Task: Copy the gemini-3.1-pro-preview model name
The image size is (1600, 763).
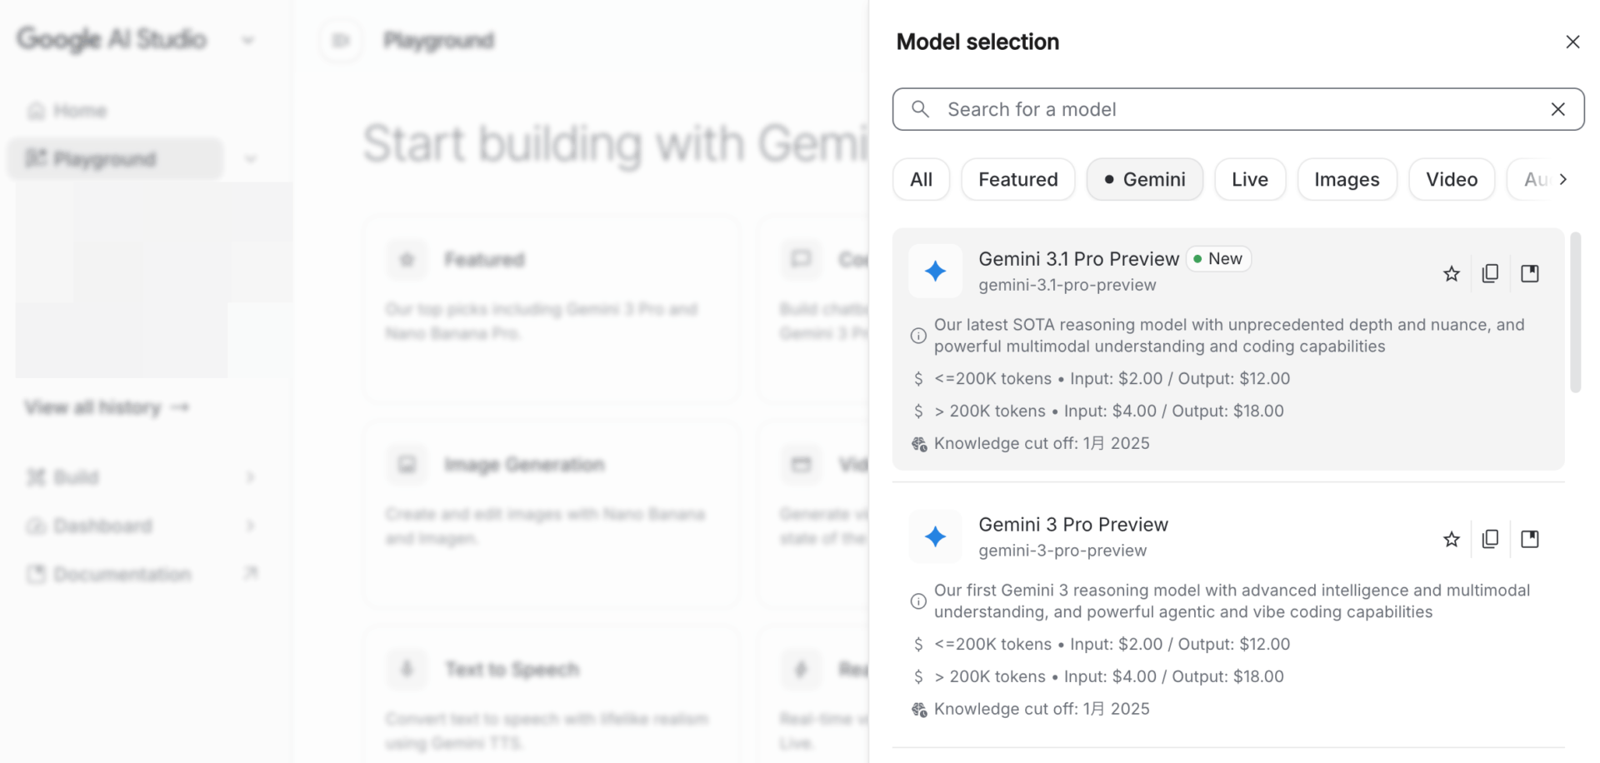Action: tap(1491, 273)
